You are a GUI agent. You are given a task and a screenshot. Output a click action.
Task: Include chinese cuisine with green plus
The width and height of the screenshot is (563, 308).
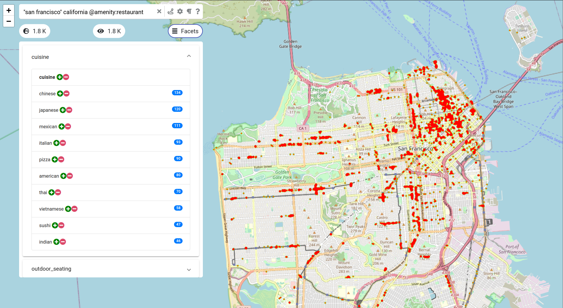click(x=60, y=94)
